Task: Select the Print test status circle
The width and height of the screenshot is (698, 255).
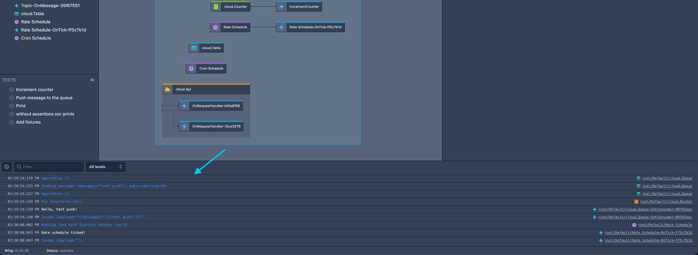Action: (x=12, y=106)
